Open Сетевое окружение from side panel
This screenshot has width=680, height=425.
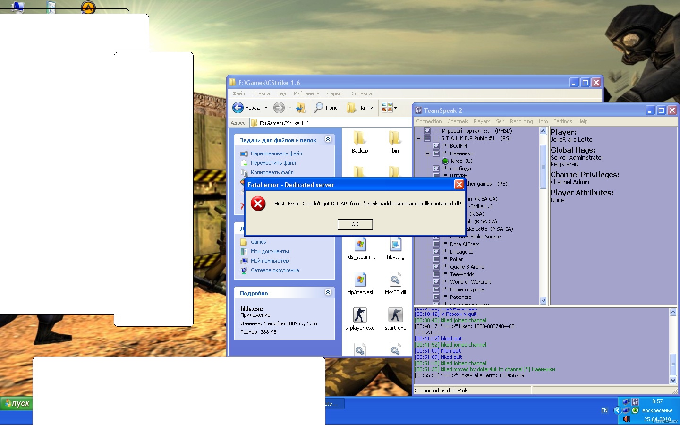[x=275, y=270]
